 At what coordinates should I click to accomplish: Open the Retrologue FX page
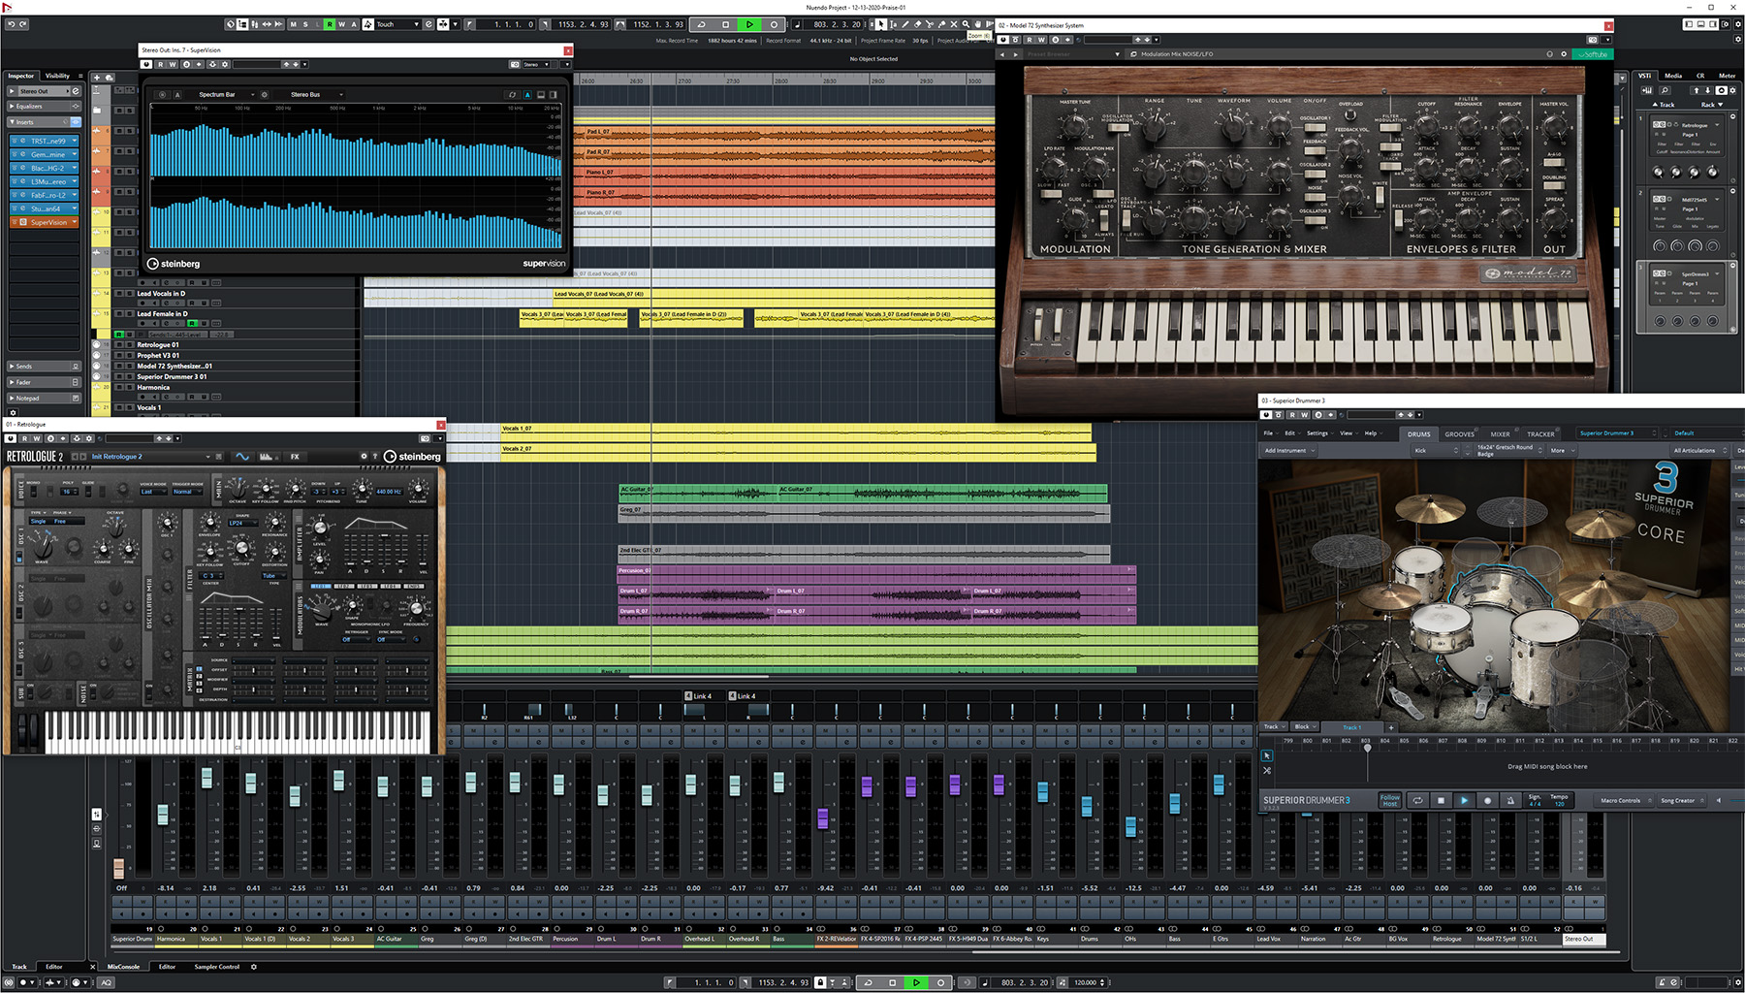click(295, 457)
